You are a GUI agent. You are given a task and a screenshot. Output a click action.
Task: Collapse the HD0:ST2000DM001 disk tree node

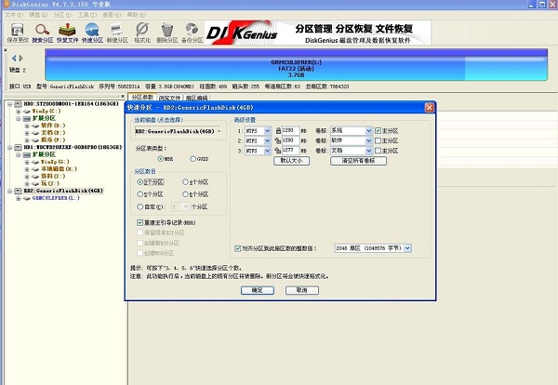[x=8, y=104]
